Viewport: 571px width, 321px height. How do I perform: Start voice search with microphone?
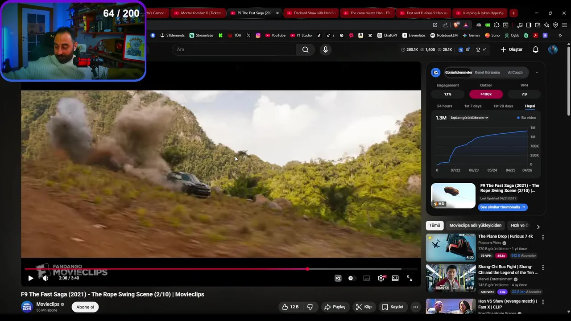tap(326, 49)
